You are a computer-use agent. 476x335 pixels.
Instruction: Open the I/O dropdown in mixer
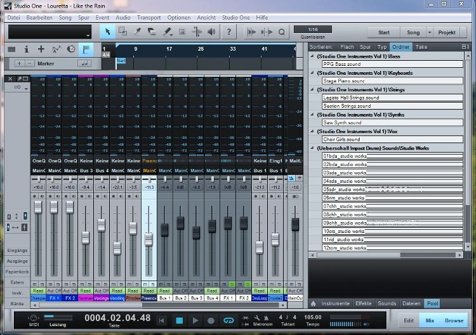[27, 89]
